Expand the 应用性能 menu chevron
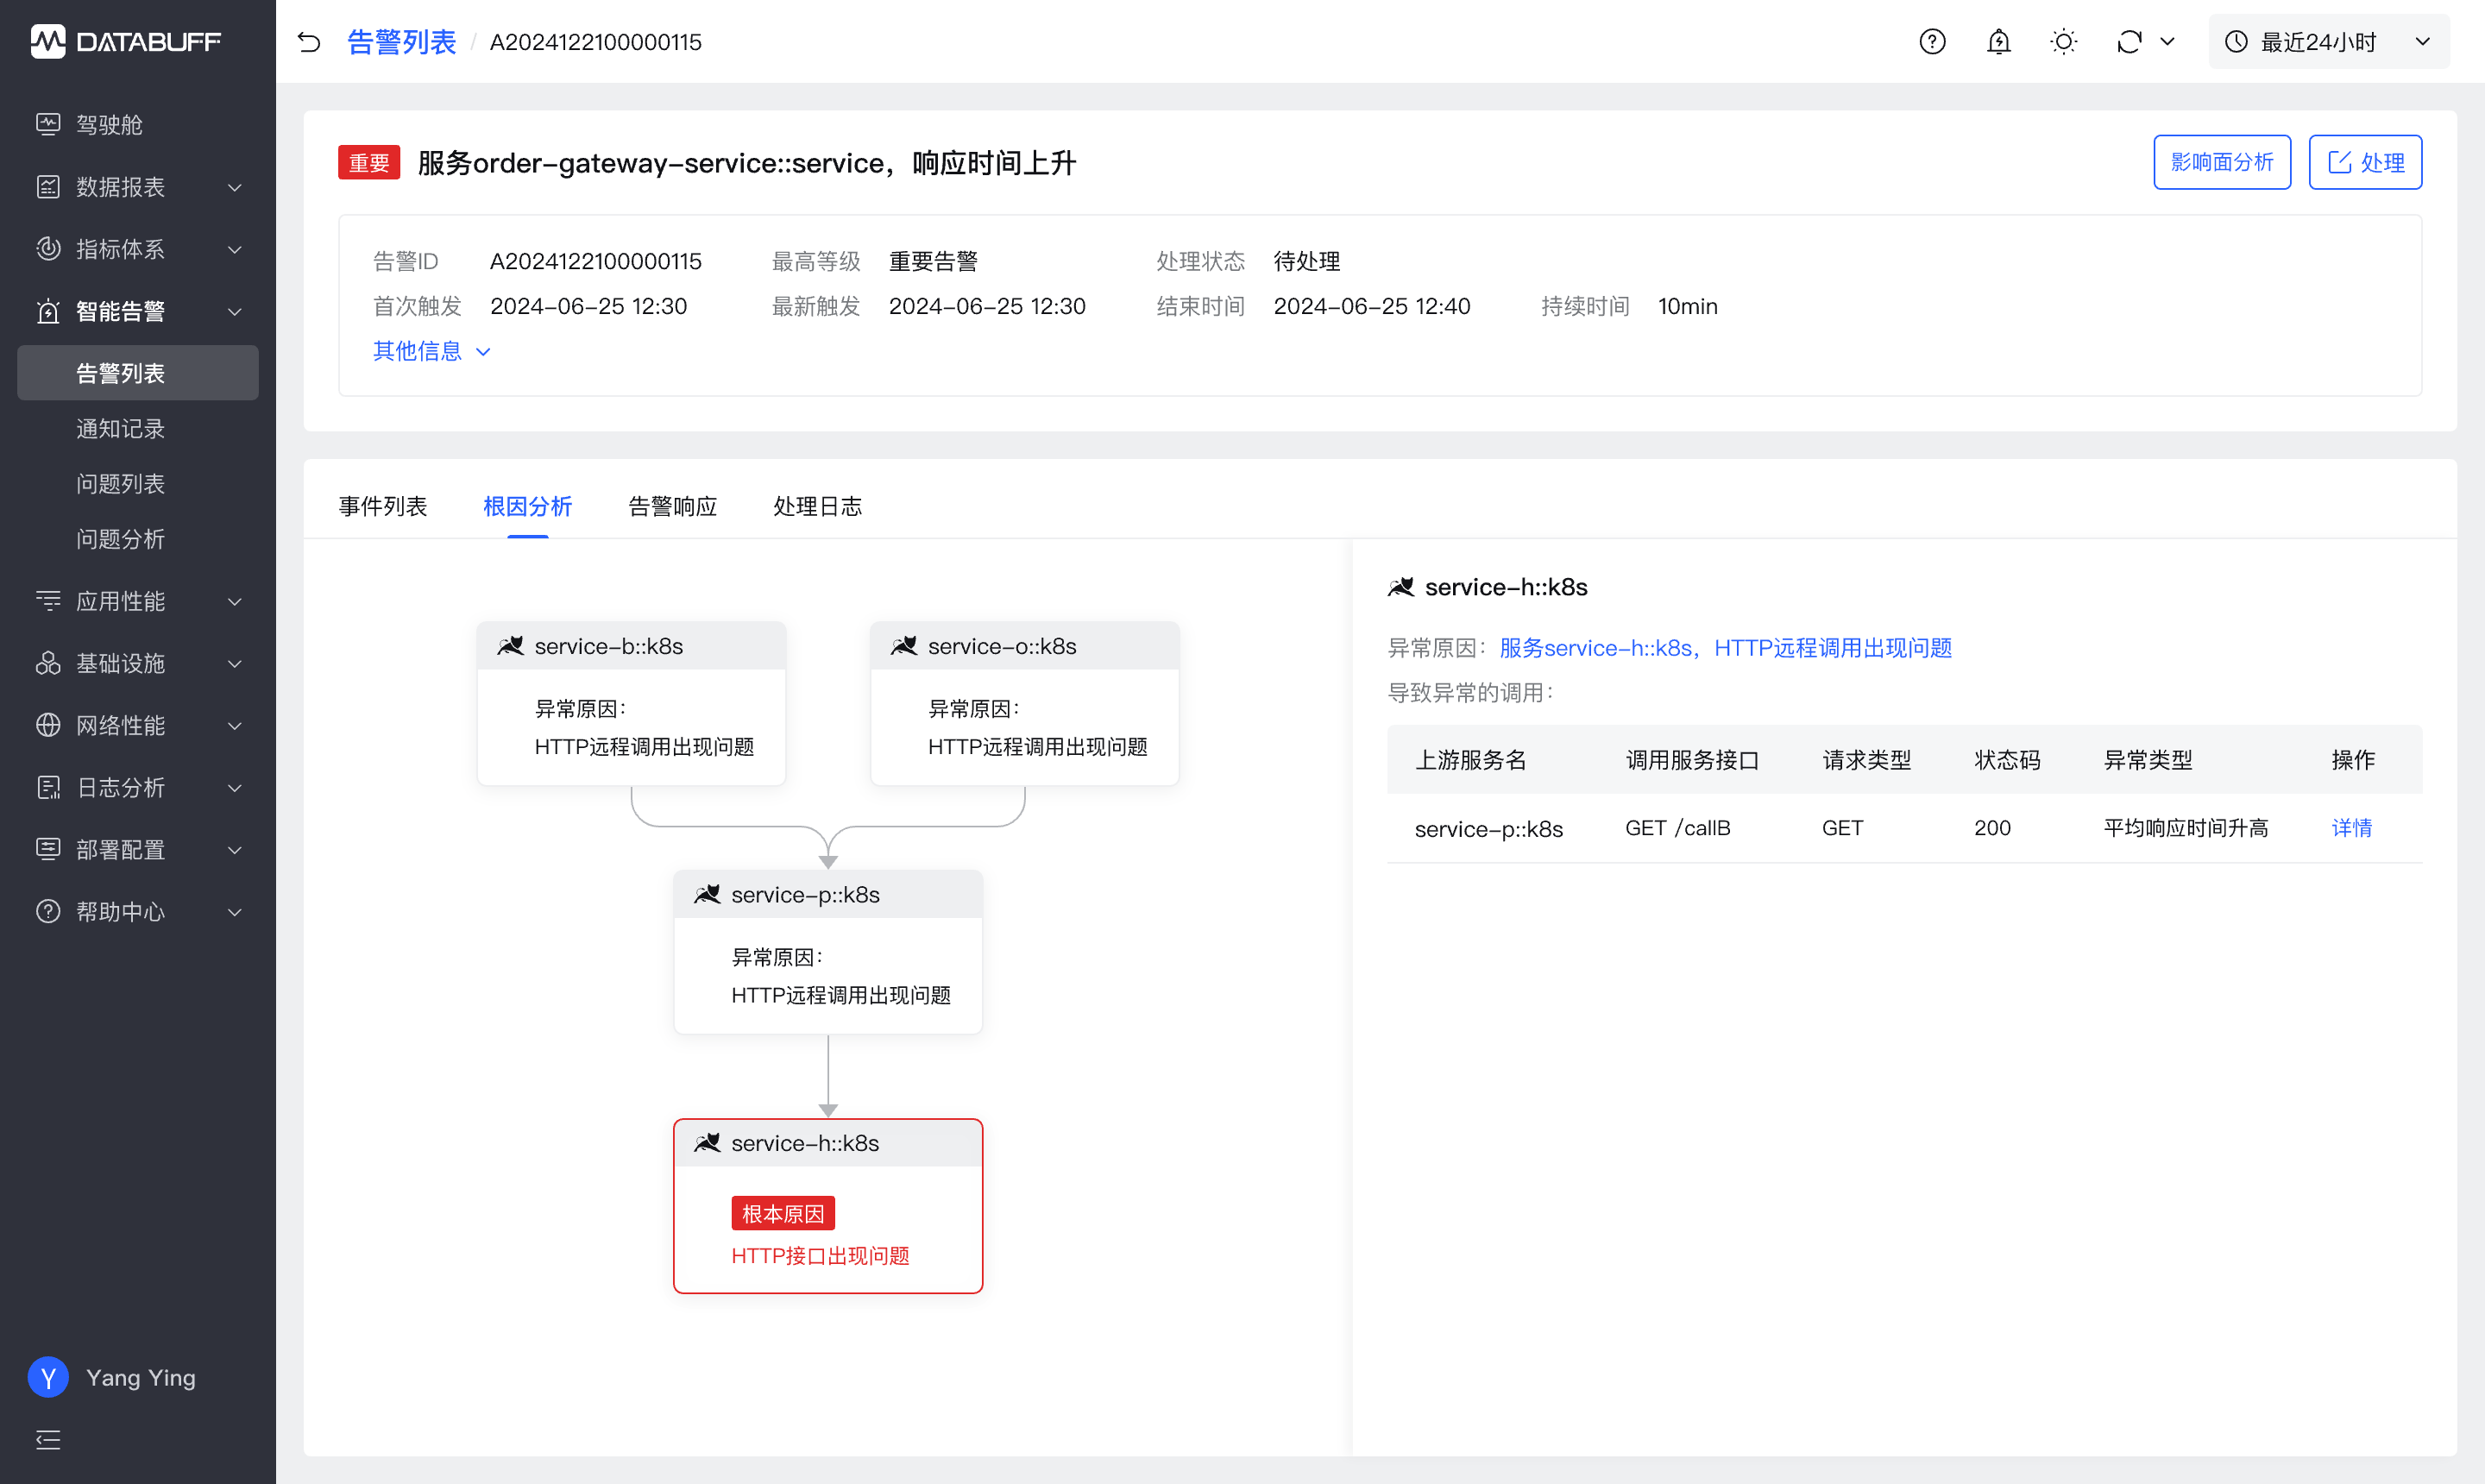 click(235, 601)
